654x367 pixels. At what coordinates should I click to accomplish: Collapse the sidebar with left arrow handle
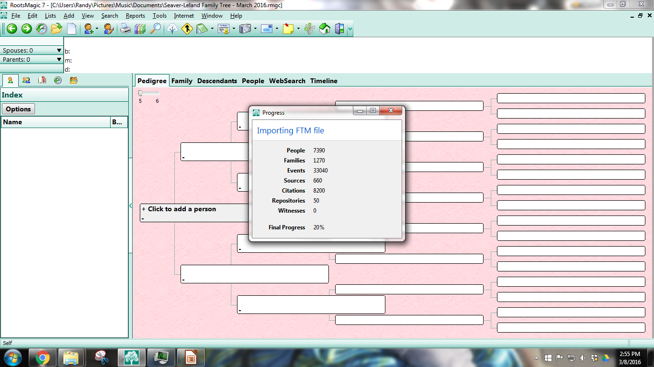[131, 206]
